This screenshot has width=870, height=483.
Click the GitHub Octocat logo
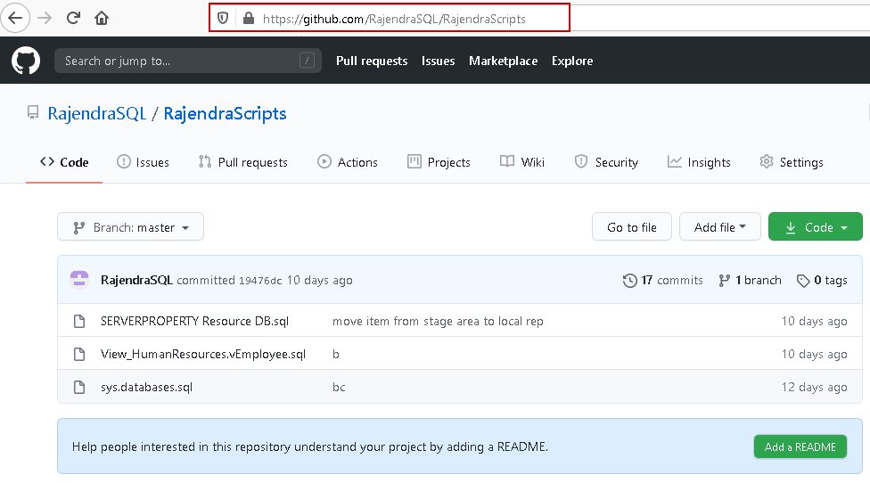(26, 61)
